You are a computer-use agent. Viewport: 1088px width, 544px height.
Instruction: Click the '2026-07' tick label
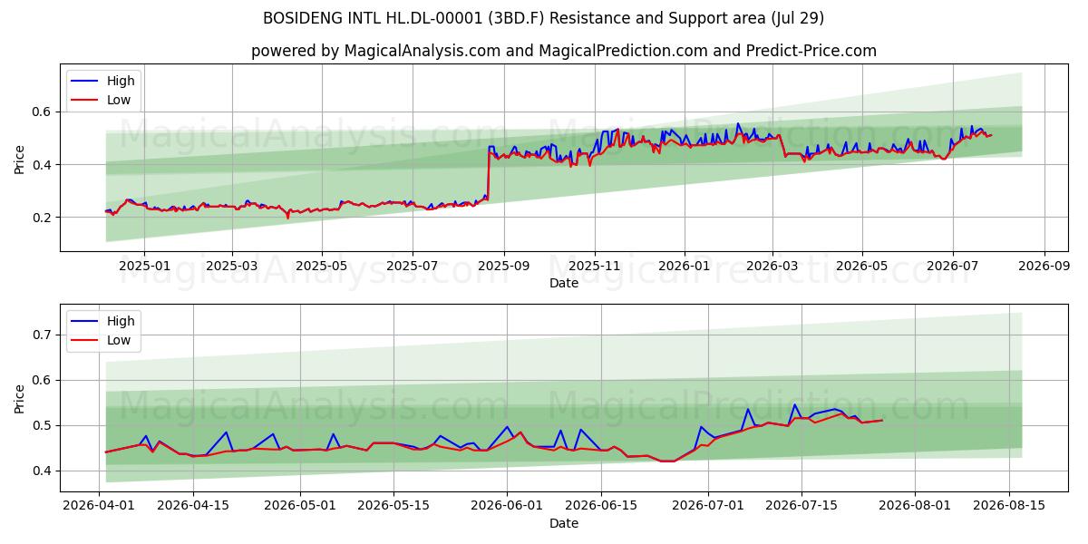click(953, 266)
